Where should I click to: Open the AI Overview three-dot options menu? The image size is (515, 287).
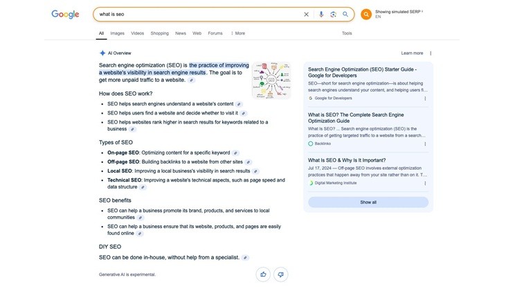[x=431, y=53]
